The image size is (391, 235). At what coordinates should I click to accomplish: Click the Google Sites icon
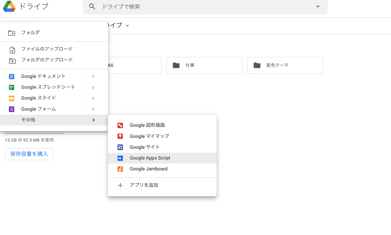pyautogui.click(x=120, y=147)
